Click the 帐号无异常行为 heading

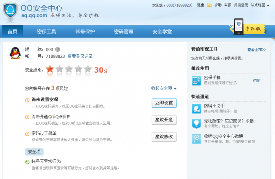point(46,161)
